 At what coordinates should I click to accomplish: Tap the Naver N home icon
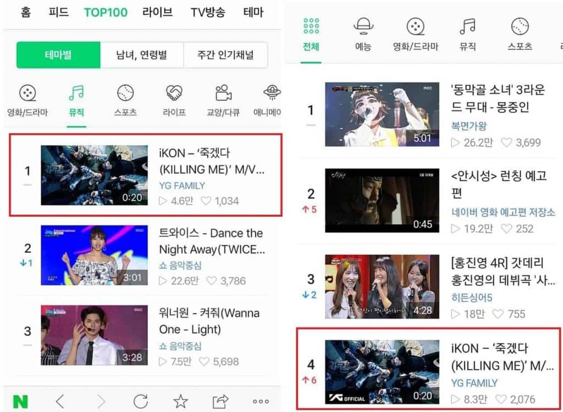click(20, 401)
